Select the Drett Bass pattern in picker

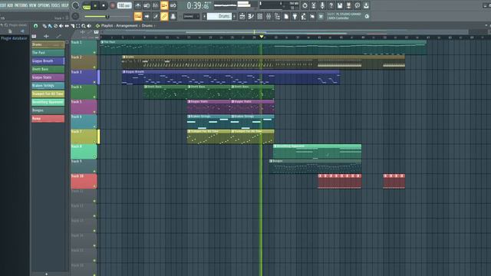tap(48, 69)
